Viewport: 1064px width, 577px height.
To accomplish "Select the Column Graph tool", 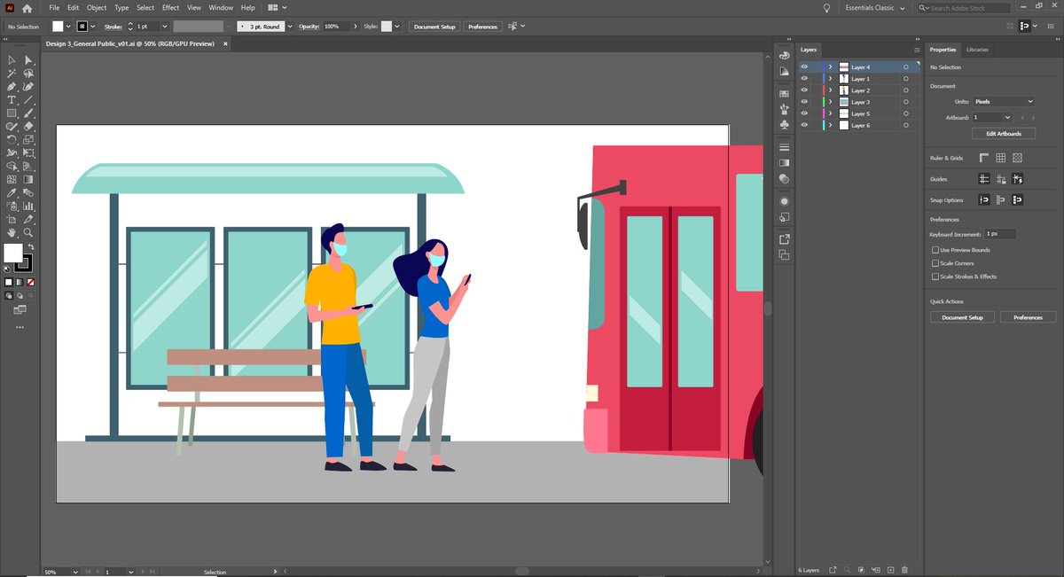I will (x=28, y=206).
